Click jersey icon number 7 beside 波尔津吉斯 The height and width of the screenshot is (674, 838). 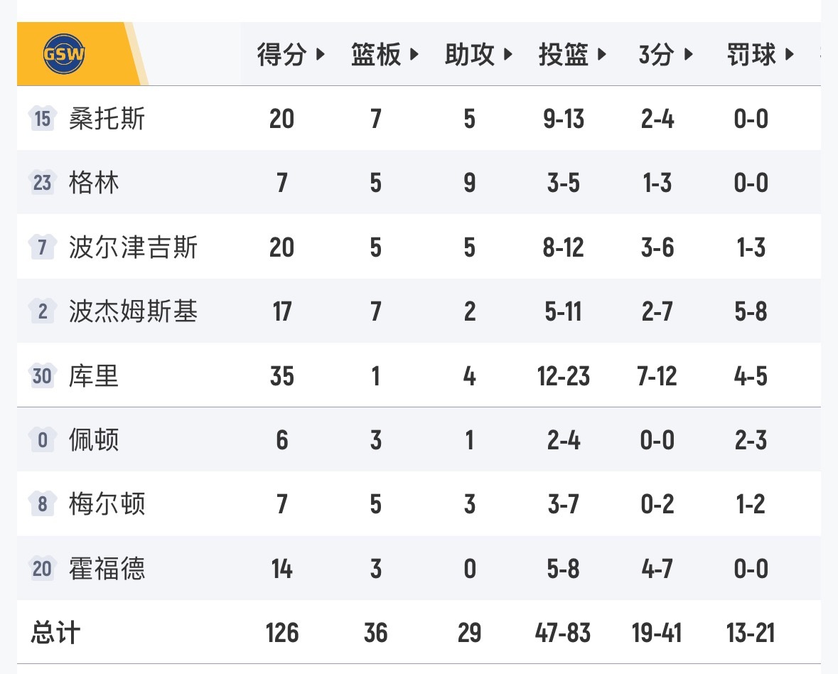[43, 247]
